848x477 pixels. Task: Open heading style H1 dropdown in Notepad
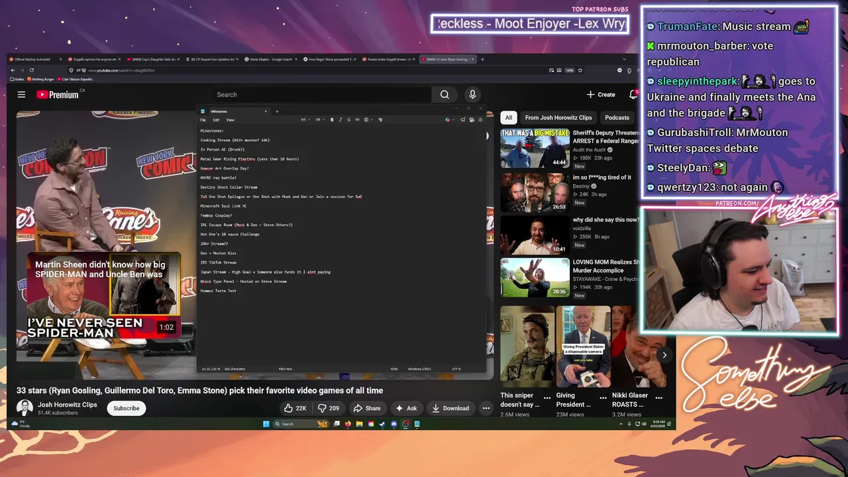tap(305, 120)
